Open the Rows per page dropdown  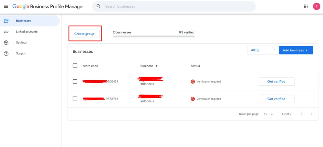268,114
